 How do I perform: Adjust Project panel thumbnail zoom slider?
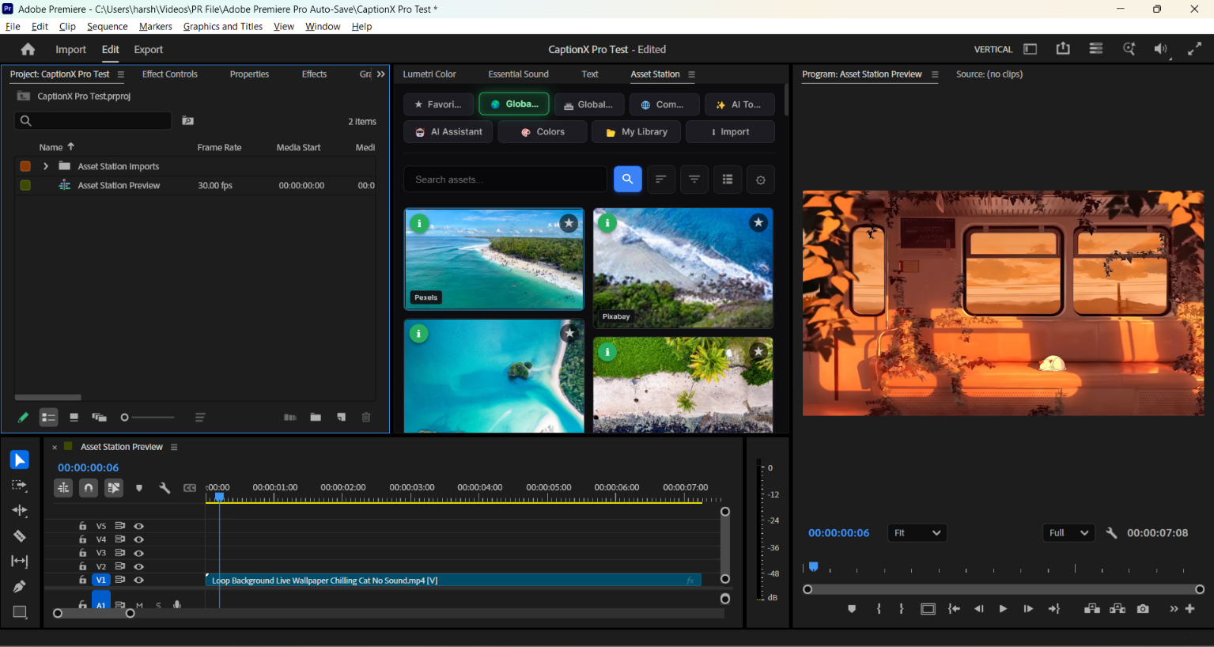pos(148,418)
